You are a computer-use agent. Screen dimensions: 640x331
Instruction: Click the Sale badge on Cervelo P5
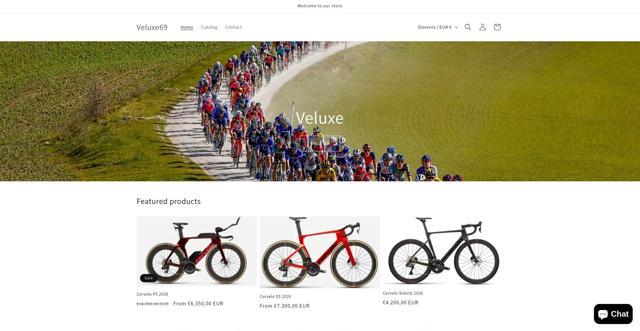[x=149, y=278]
